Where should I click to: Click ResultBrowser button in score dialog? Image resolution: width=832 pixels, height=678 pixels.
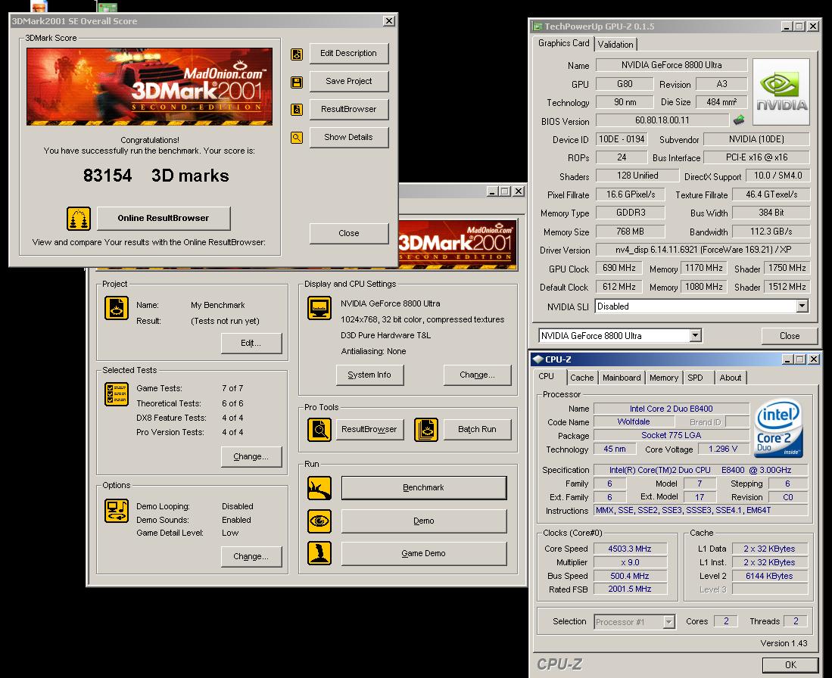[348, 109]
